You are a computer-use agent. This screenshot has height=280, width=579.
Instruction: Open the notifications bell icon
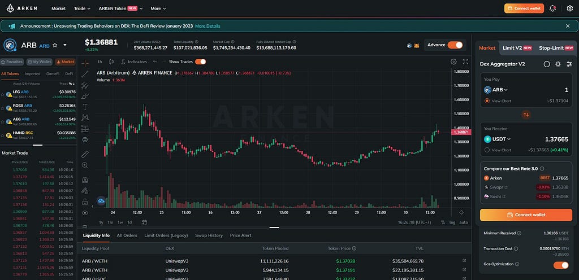552,8
